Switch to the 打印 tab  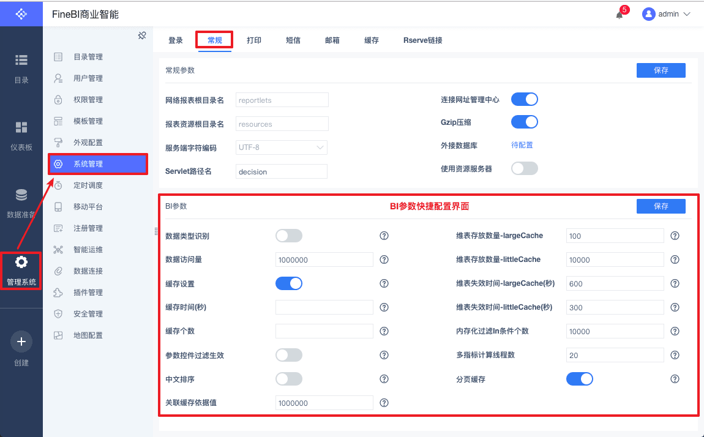[x=253, y=40]
